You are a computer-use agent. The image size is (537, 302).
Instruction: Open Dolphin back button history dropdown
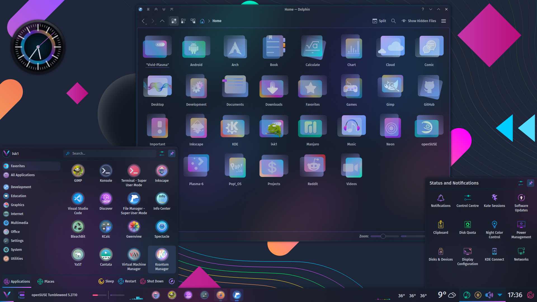146,24
